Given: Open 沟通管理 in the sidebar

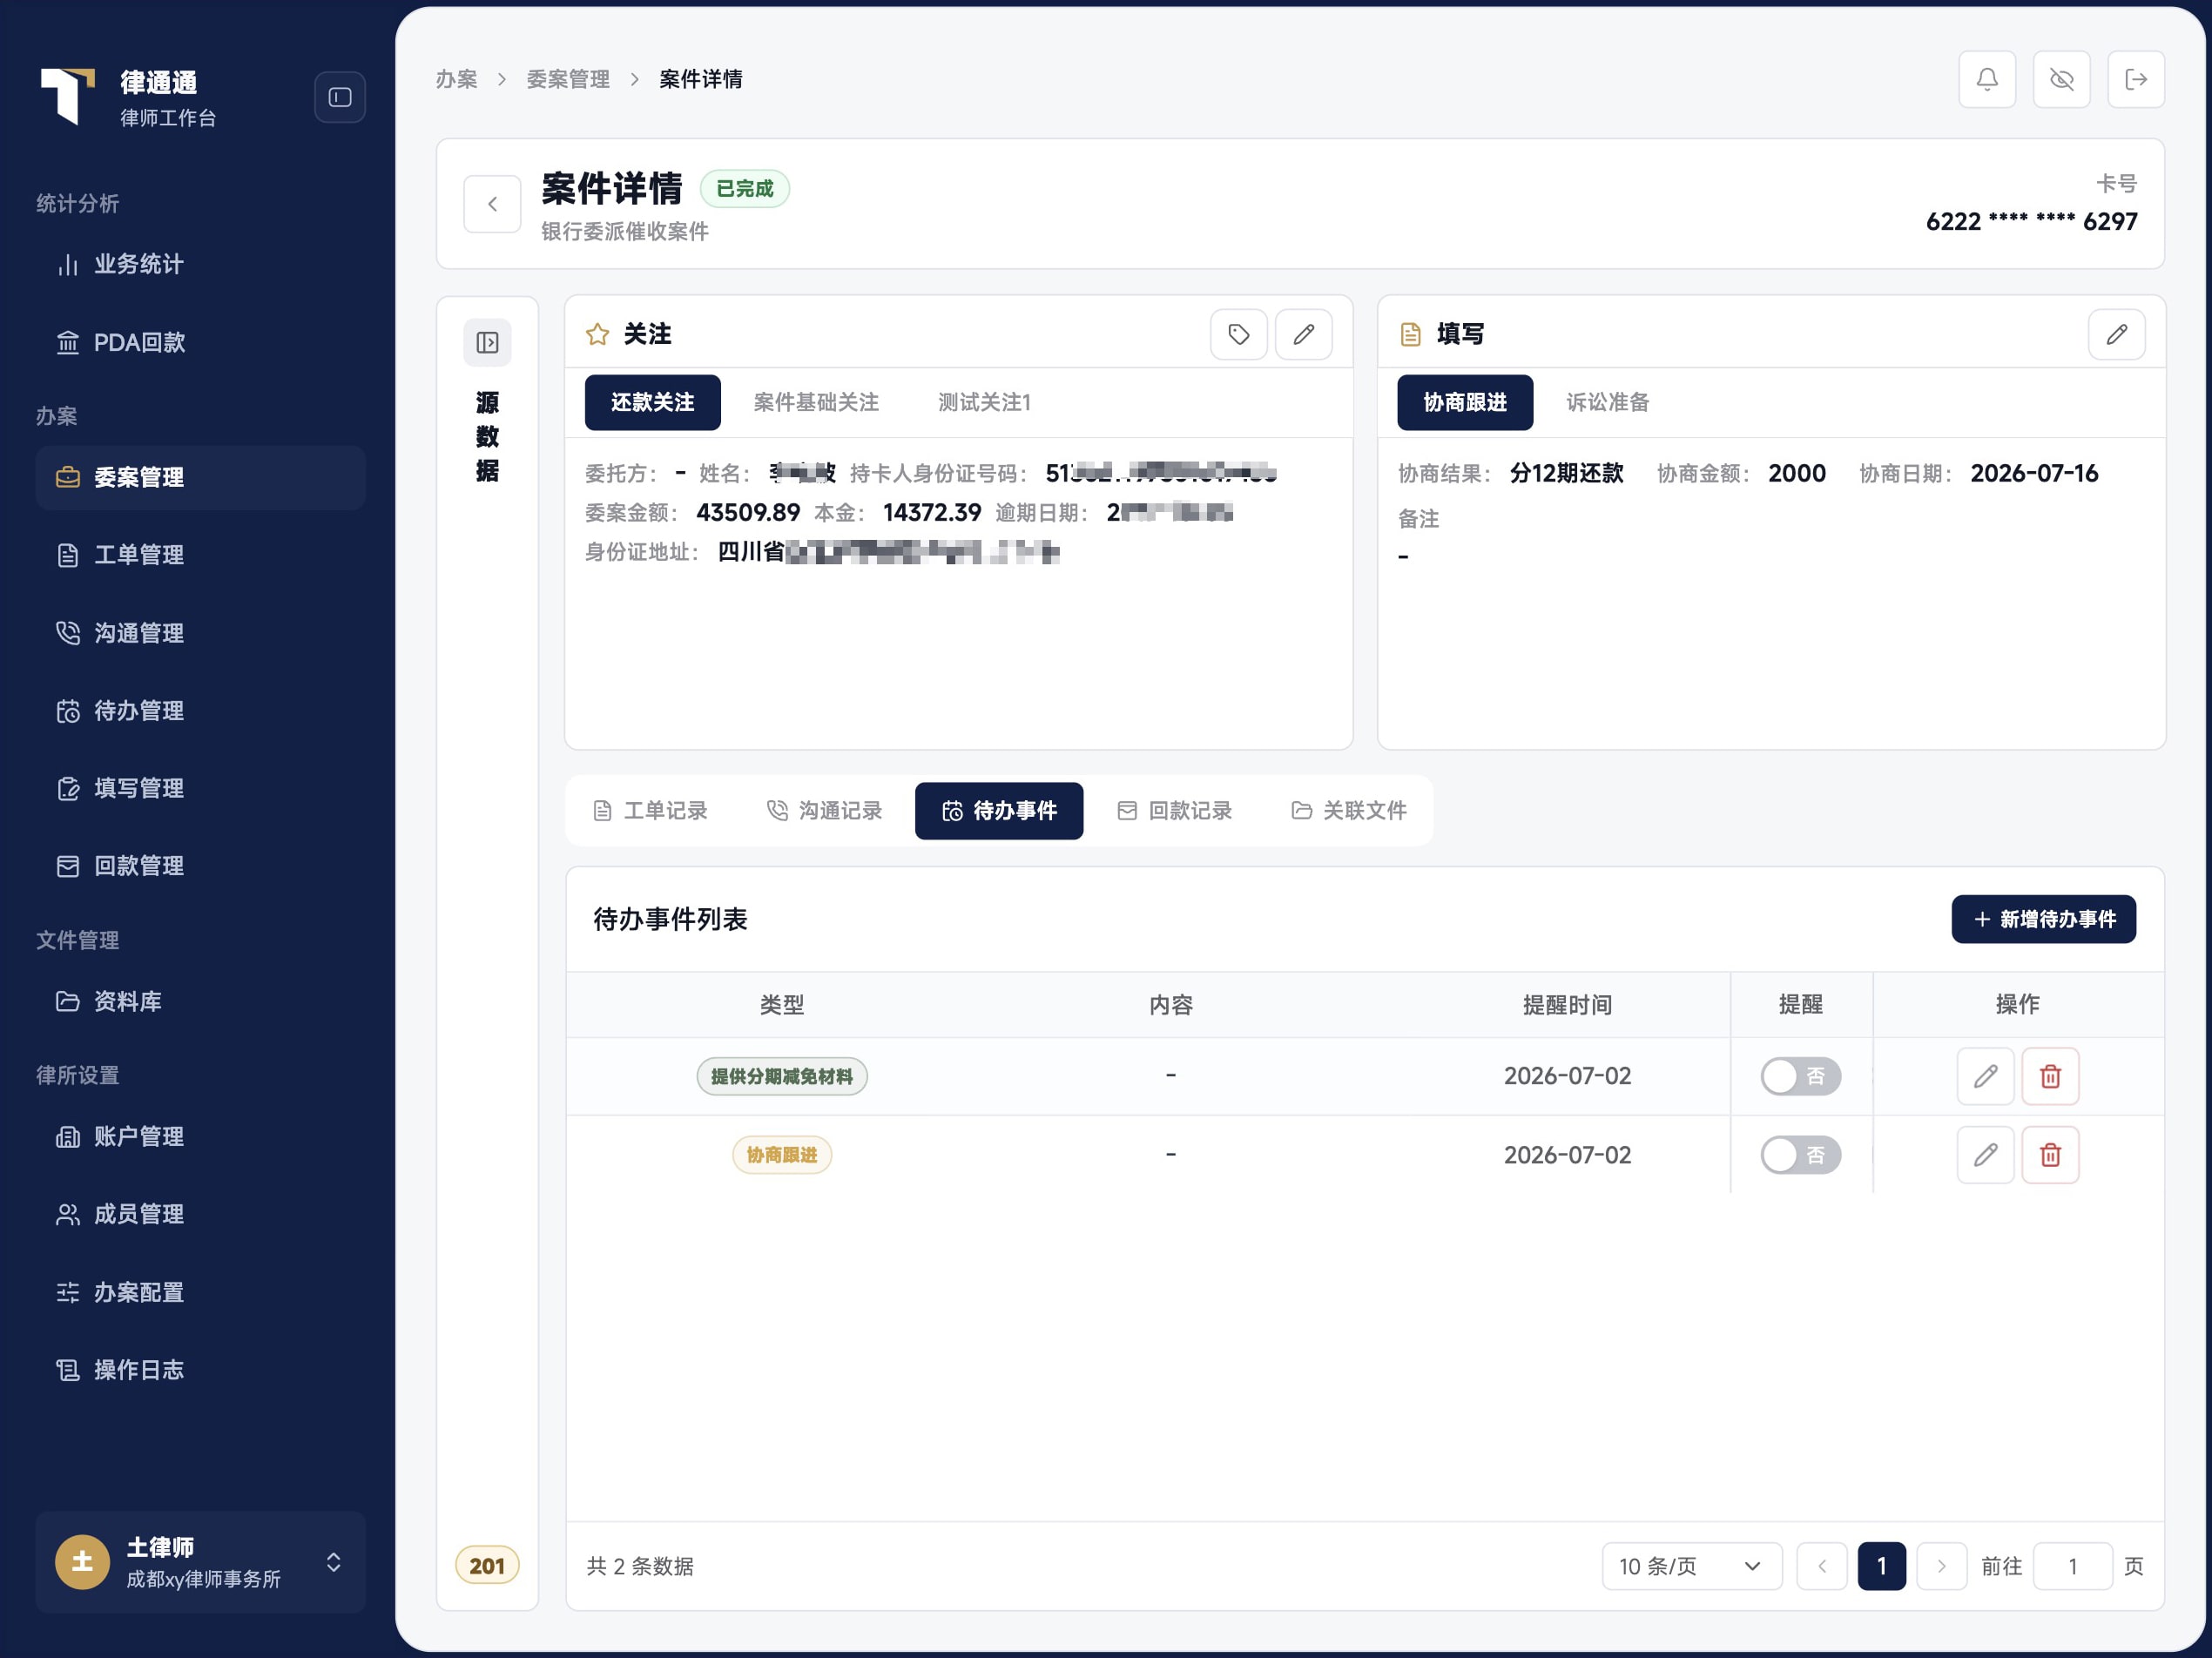Looking at the screenshot, I should point(200,633).
